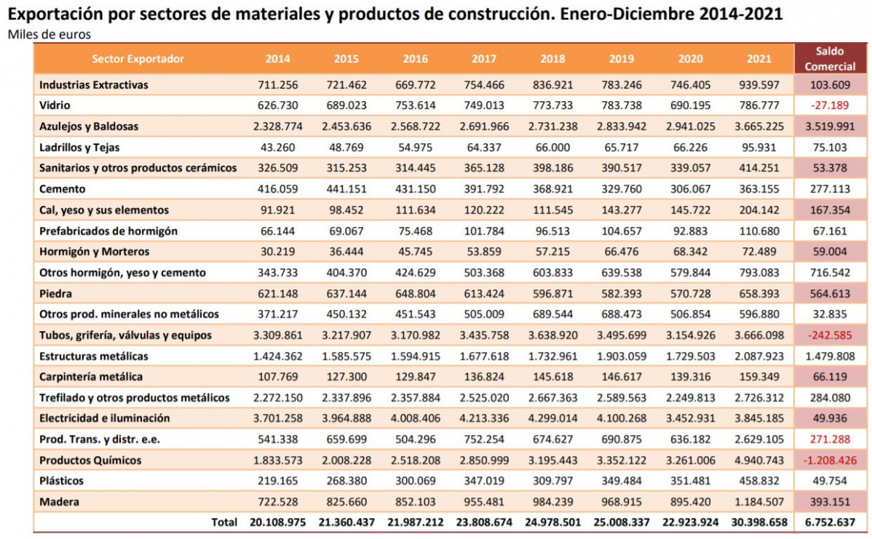The image size is (872, 539).
Task: Select 'Azulejos y Baldosas' row label
Action: point(88,126)
